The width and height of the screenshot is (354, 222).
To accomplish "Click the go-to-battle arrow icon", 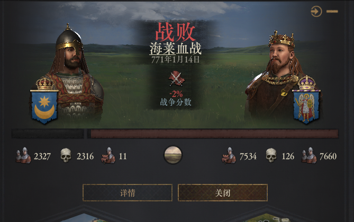I will pyautogui.click(x=316, y=11).
